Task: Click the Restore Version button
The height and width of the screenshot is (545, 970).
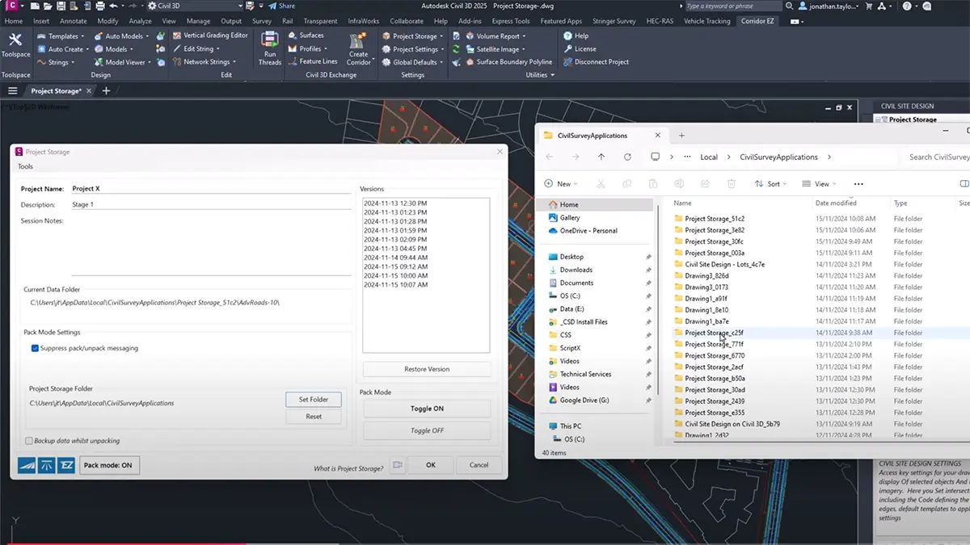Action: tap(427, 369)
